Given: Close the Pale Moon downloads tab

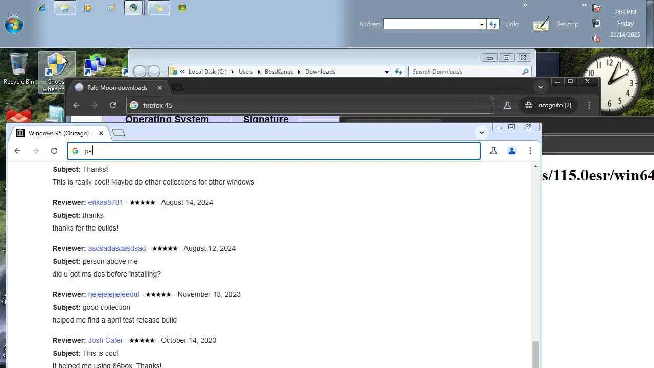Looking at the screenshot, I should 160,88.
